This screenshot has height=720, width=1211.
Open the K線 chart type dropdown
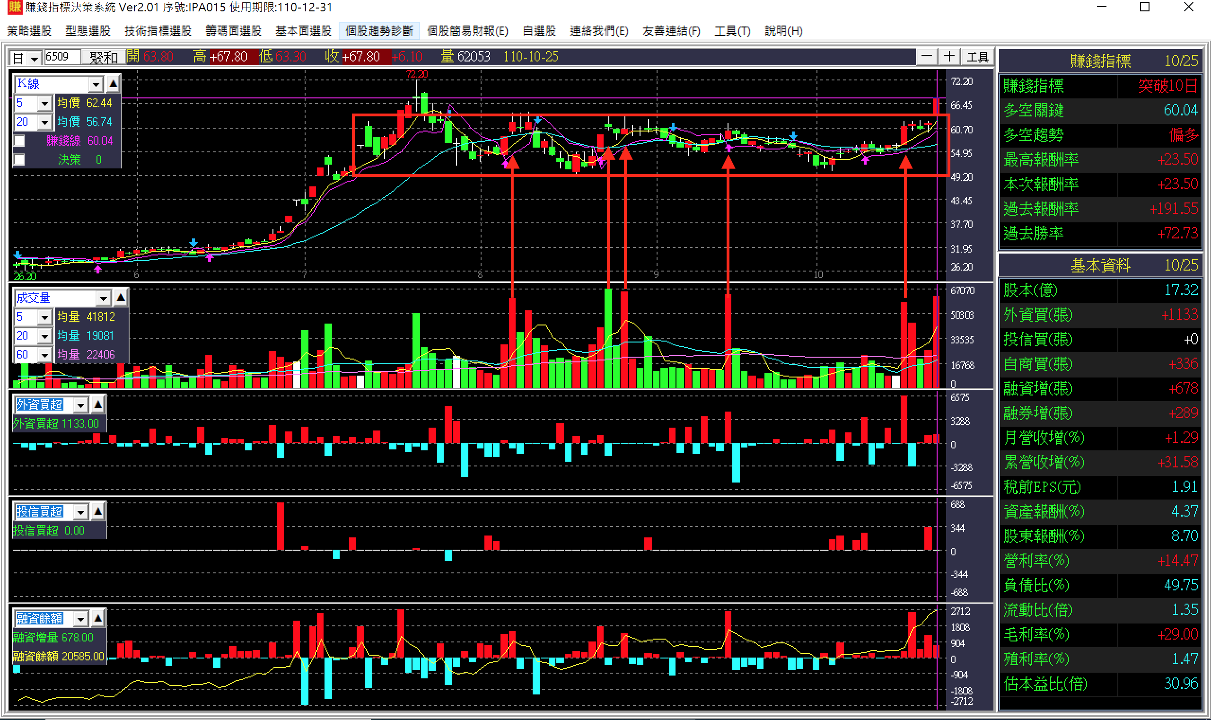[96, 84]
